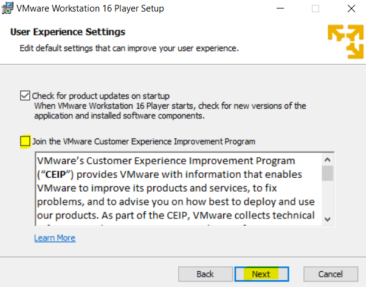This screenshot has width=366, height=287.
Task: Uncheck the product updates on startup checkbox
Action: coord(25,96)
